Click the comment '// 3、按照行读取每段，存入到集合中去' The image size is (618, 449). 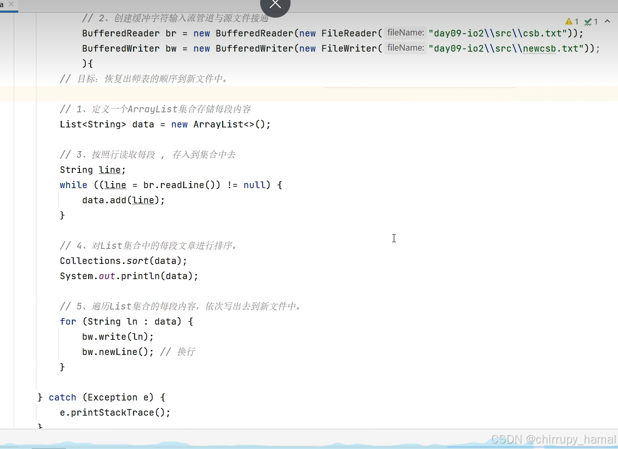point(148,155)
